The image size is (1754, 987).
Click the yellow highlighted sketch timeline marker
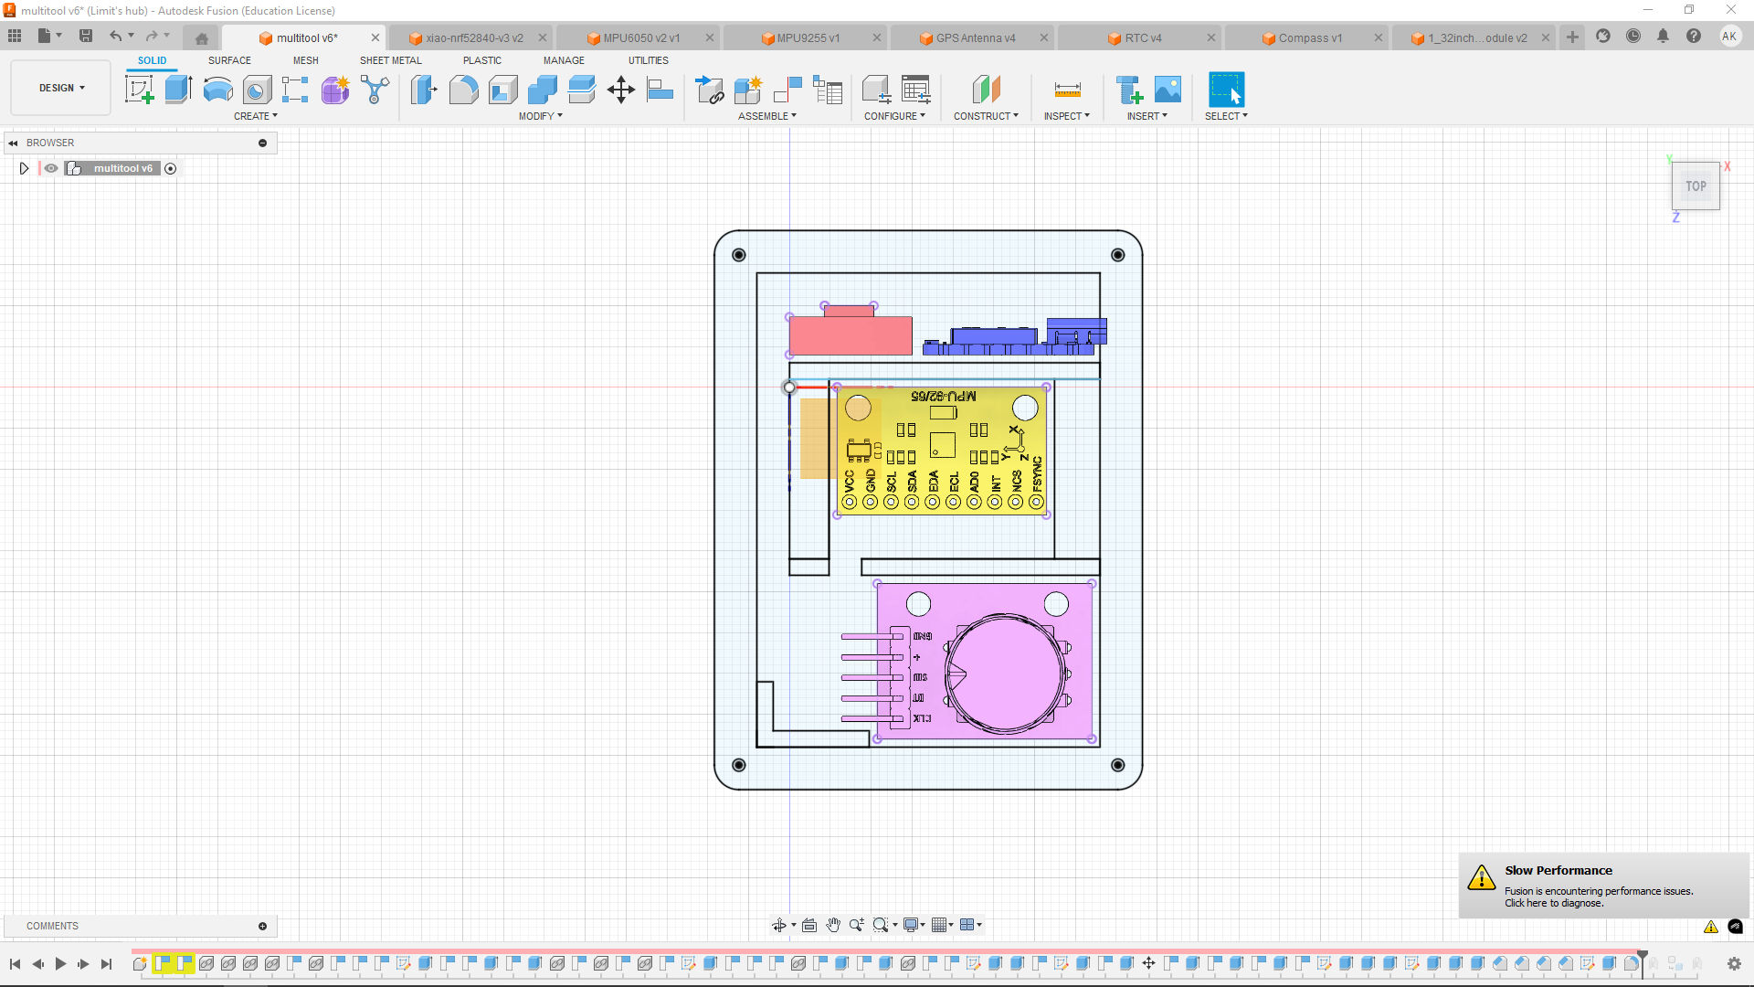pos(163,962)
